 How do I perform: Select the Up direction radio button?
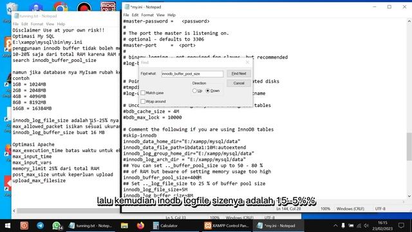click(194, 91)
